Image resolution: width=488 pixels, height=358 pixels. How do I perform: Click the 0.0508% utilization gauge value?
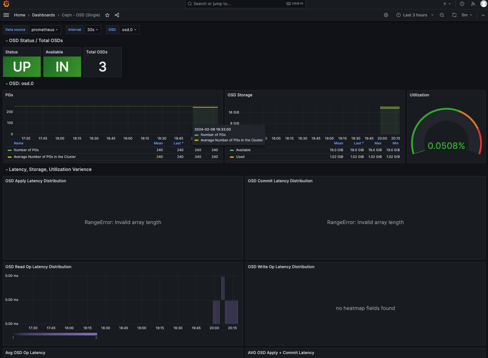(446, 146)
